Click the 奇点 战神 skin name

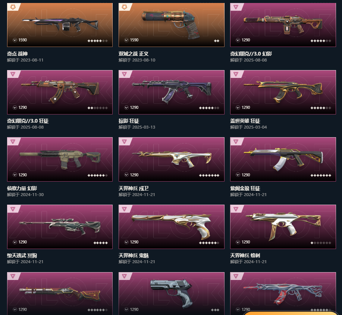17,54
